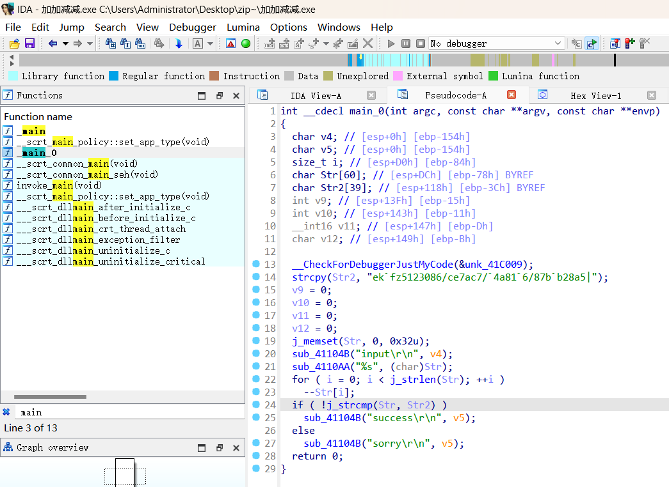
Task: Click the External symbol pink legend swatch
Action: click(x=398, y=76)
